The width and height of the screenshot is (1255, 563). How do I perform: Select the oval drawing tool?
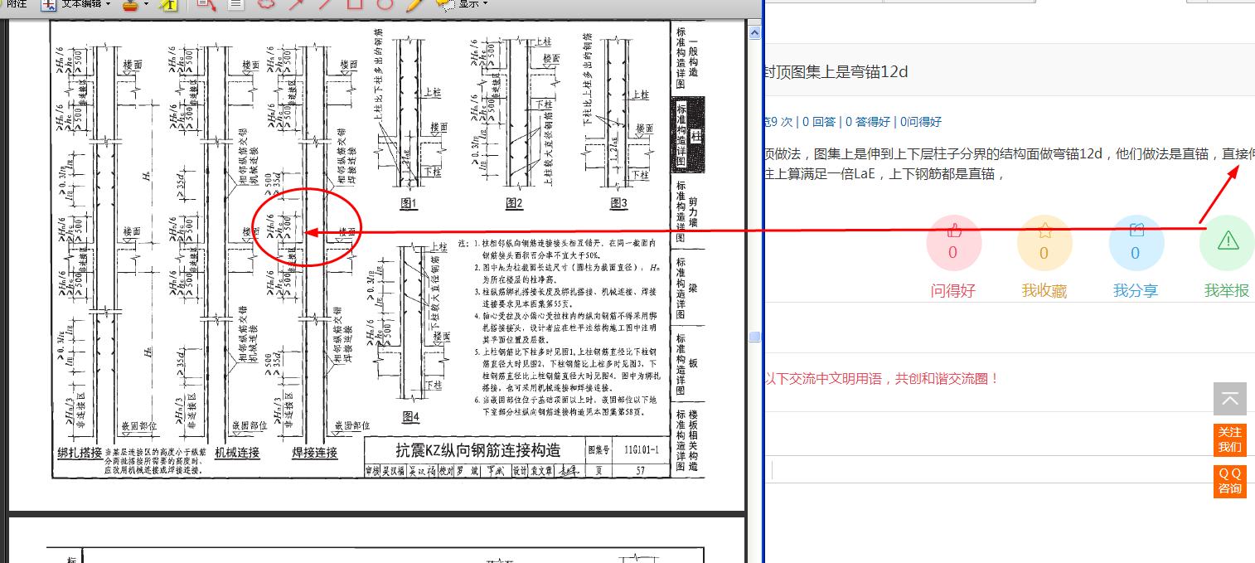[x=384, y=4]
